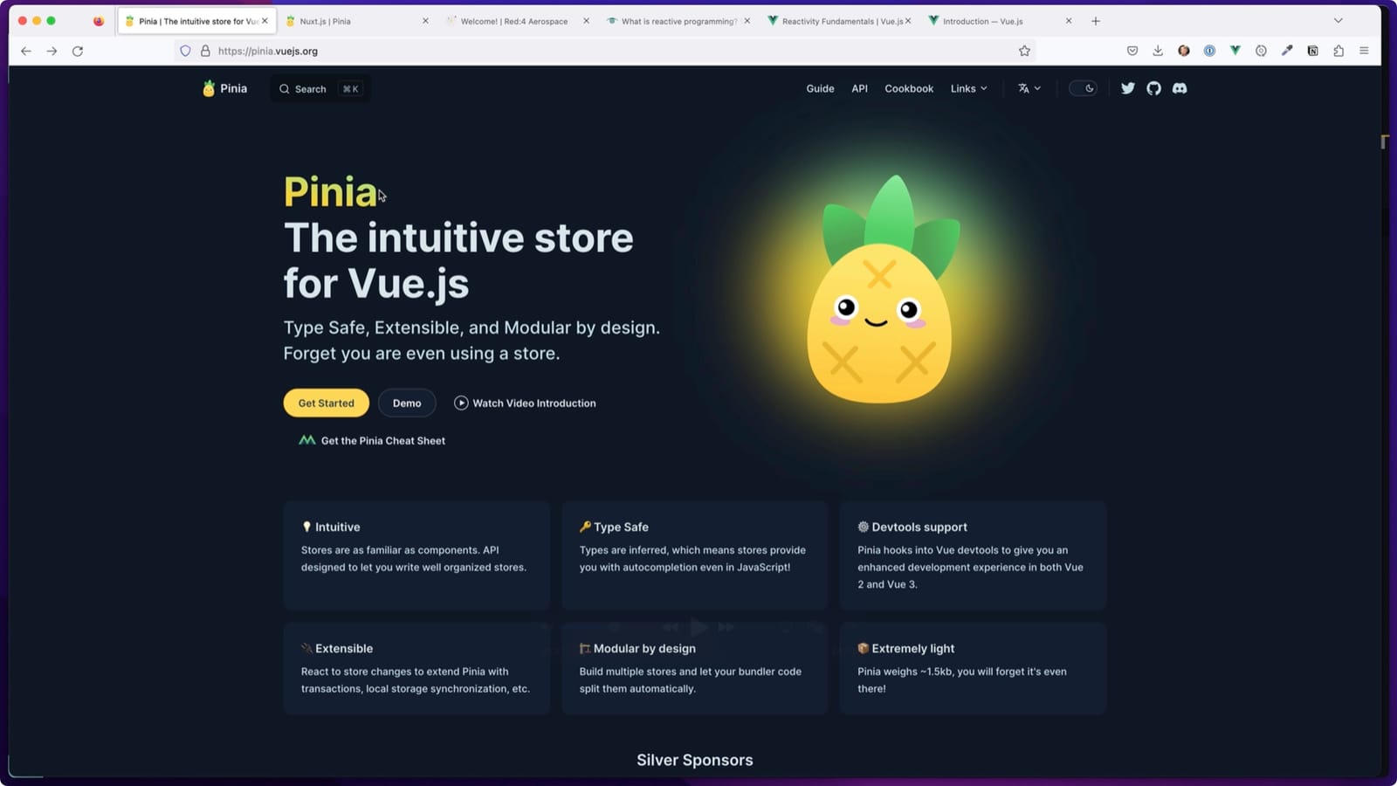This screenshot has height=786, width=1397.
Task: Open the Vue devtools browser extension
Action: click(1235, 51)
